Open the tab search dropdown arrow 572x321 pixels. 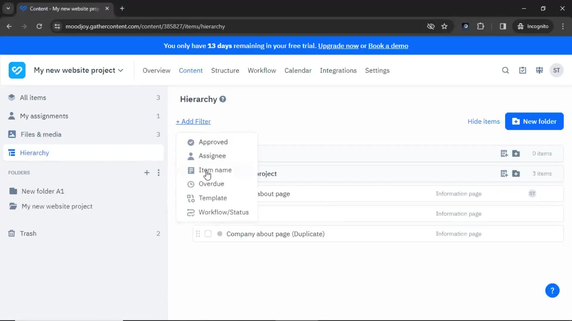tap(8, 9)
